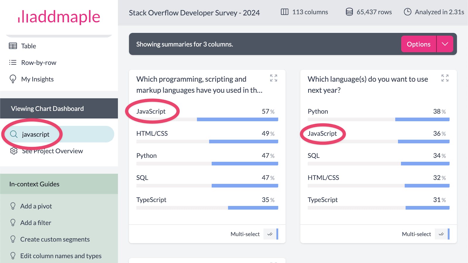Click the javascript search input field
Image resolution: width=468 pixels, height=263 pixels.
64,134
